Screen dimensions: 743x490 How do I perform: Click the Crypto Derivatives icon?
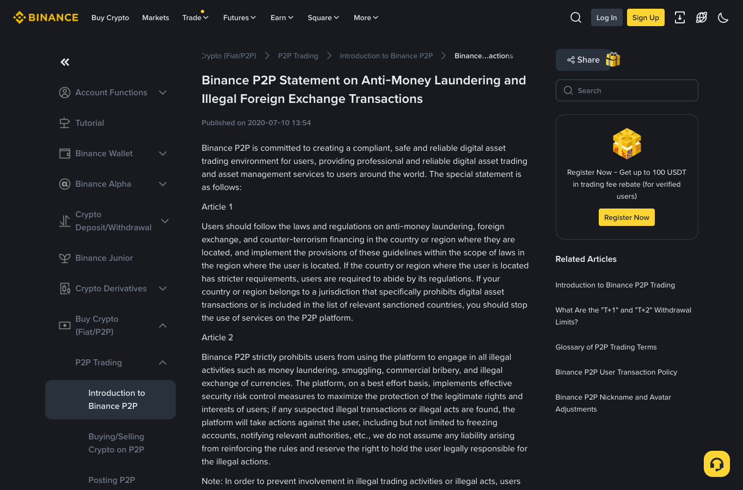(65, 289)
